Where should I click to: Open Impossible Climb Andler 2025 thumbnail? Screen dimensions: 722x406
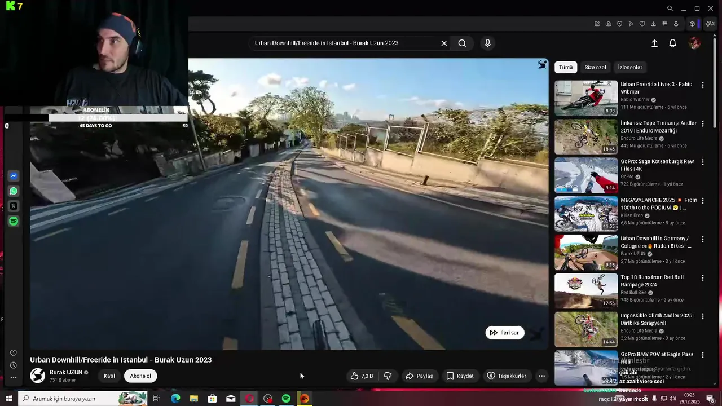click(586, 329)
